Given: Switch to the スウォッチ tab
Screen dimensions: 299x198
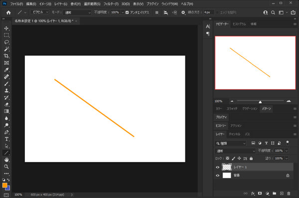Looking at the screenshot, I should (x=232, y=109).
